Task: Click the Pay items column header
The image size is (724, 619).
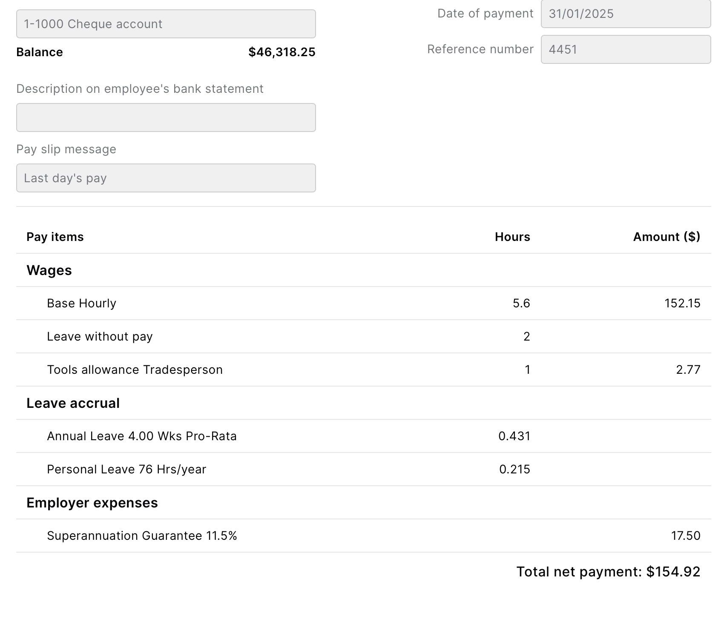Action: [55, 237]
